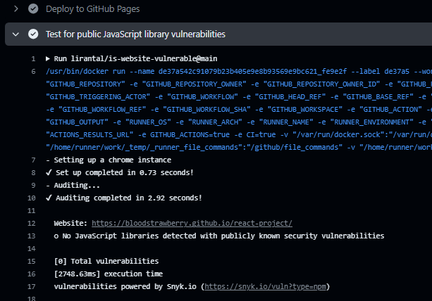Click 'Auditing completed in 2.92 seconds!' line

tap(124, 198)
